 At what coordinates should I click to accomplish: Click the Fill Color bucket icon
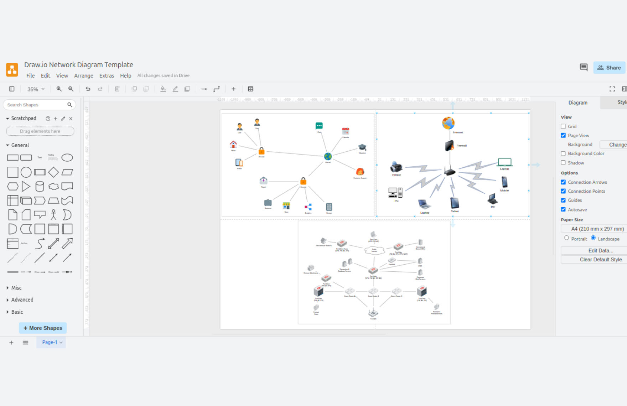click(x=163, y=89)
